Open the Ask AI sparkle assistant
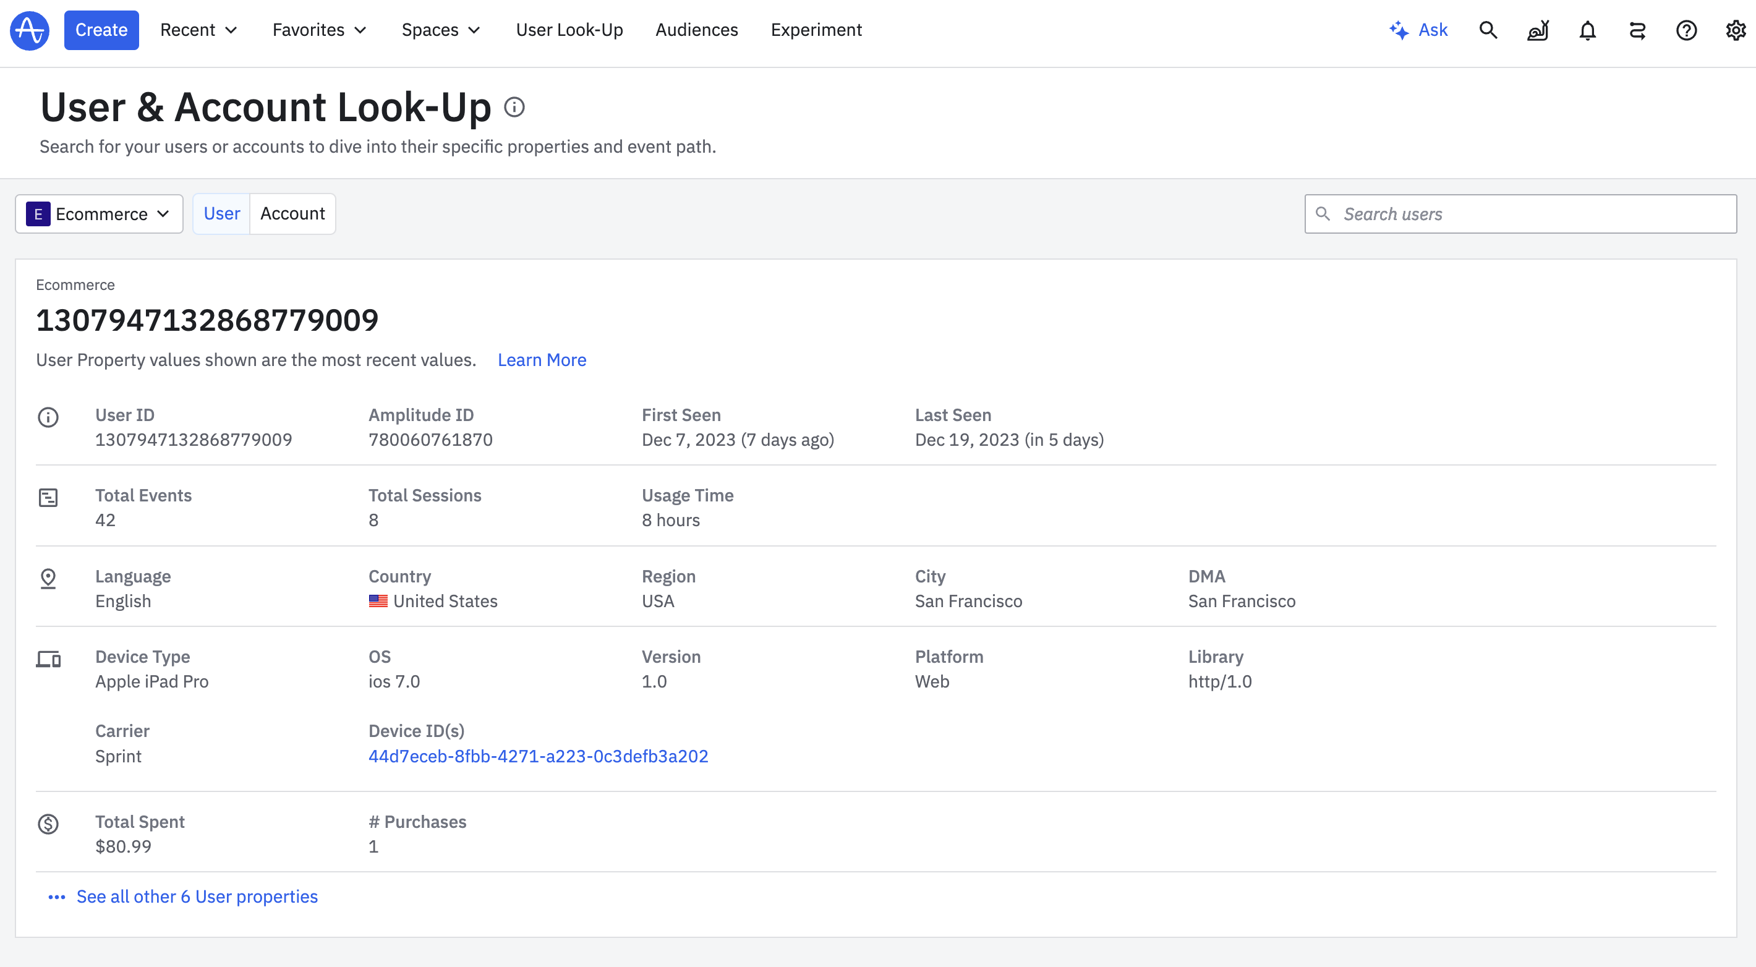 point(1418,30)
